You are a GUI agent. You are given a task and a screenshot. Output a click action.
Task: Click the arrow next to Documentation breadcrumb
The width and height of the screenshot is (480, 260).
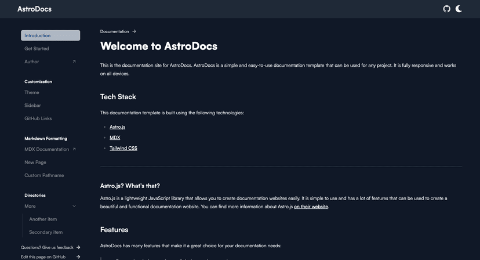[134, 31]
